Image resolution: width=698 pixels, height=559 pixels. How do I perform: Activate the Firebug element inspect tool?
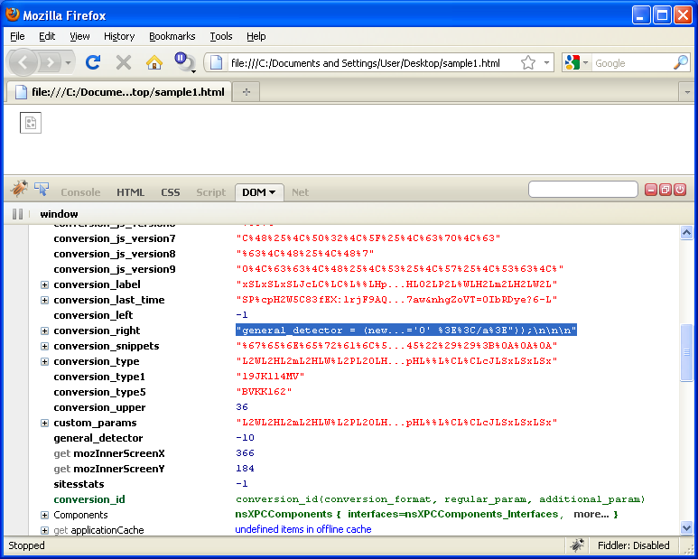[x=42, y=189]
